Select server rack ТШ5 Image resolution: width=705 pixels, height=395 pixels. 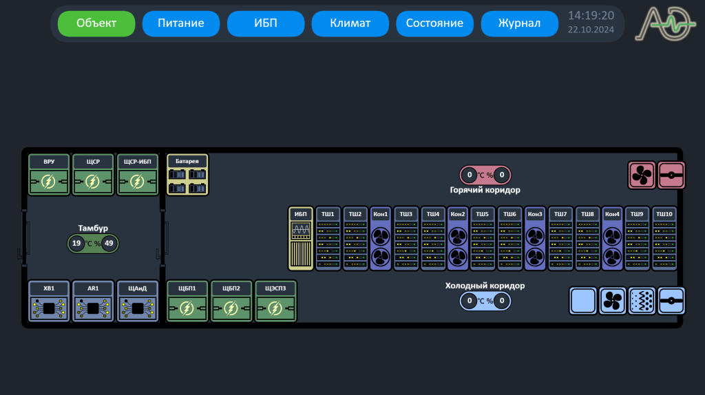[x=483, y=239]
